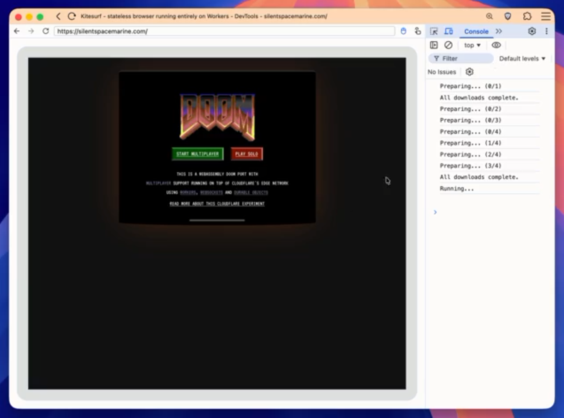Click the title bar reload icon

coord(72,16)
